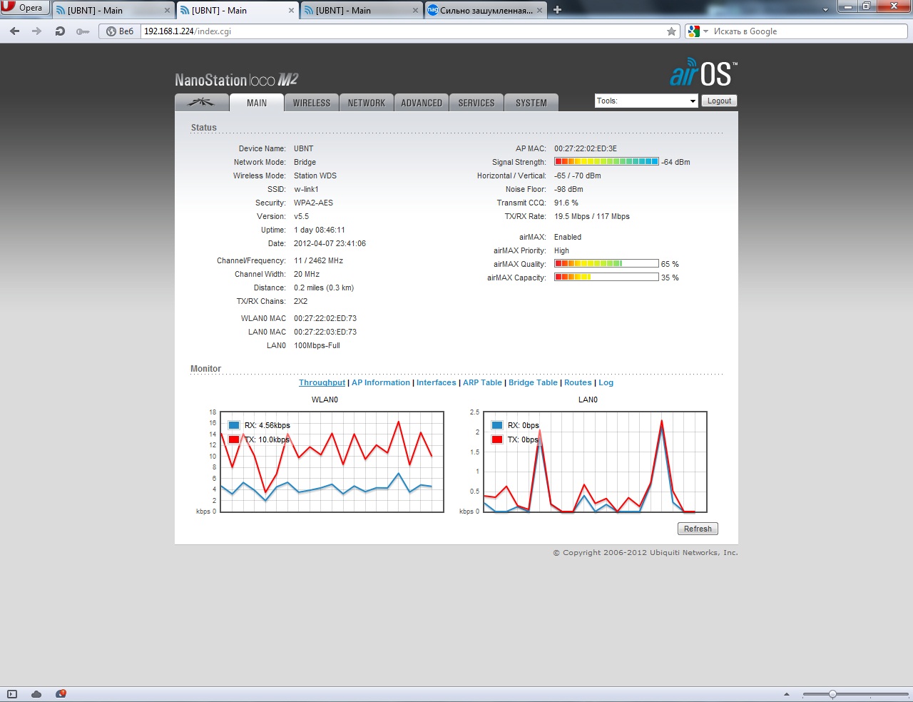Open the AP Information link
This screenshot has width=913, height=702.
pos(381,382)
